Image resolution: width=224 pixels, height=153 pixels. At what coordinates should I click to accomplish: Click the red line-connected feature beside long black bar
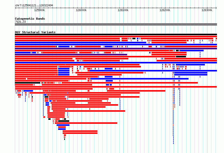tap(57, 83)
